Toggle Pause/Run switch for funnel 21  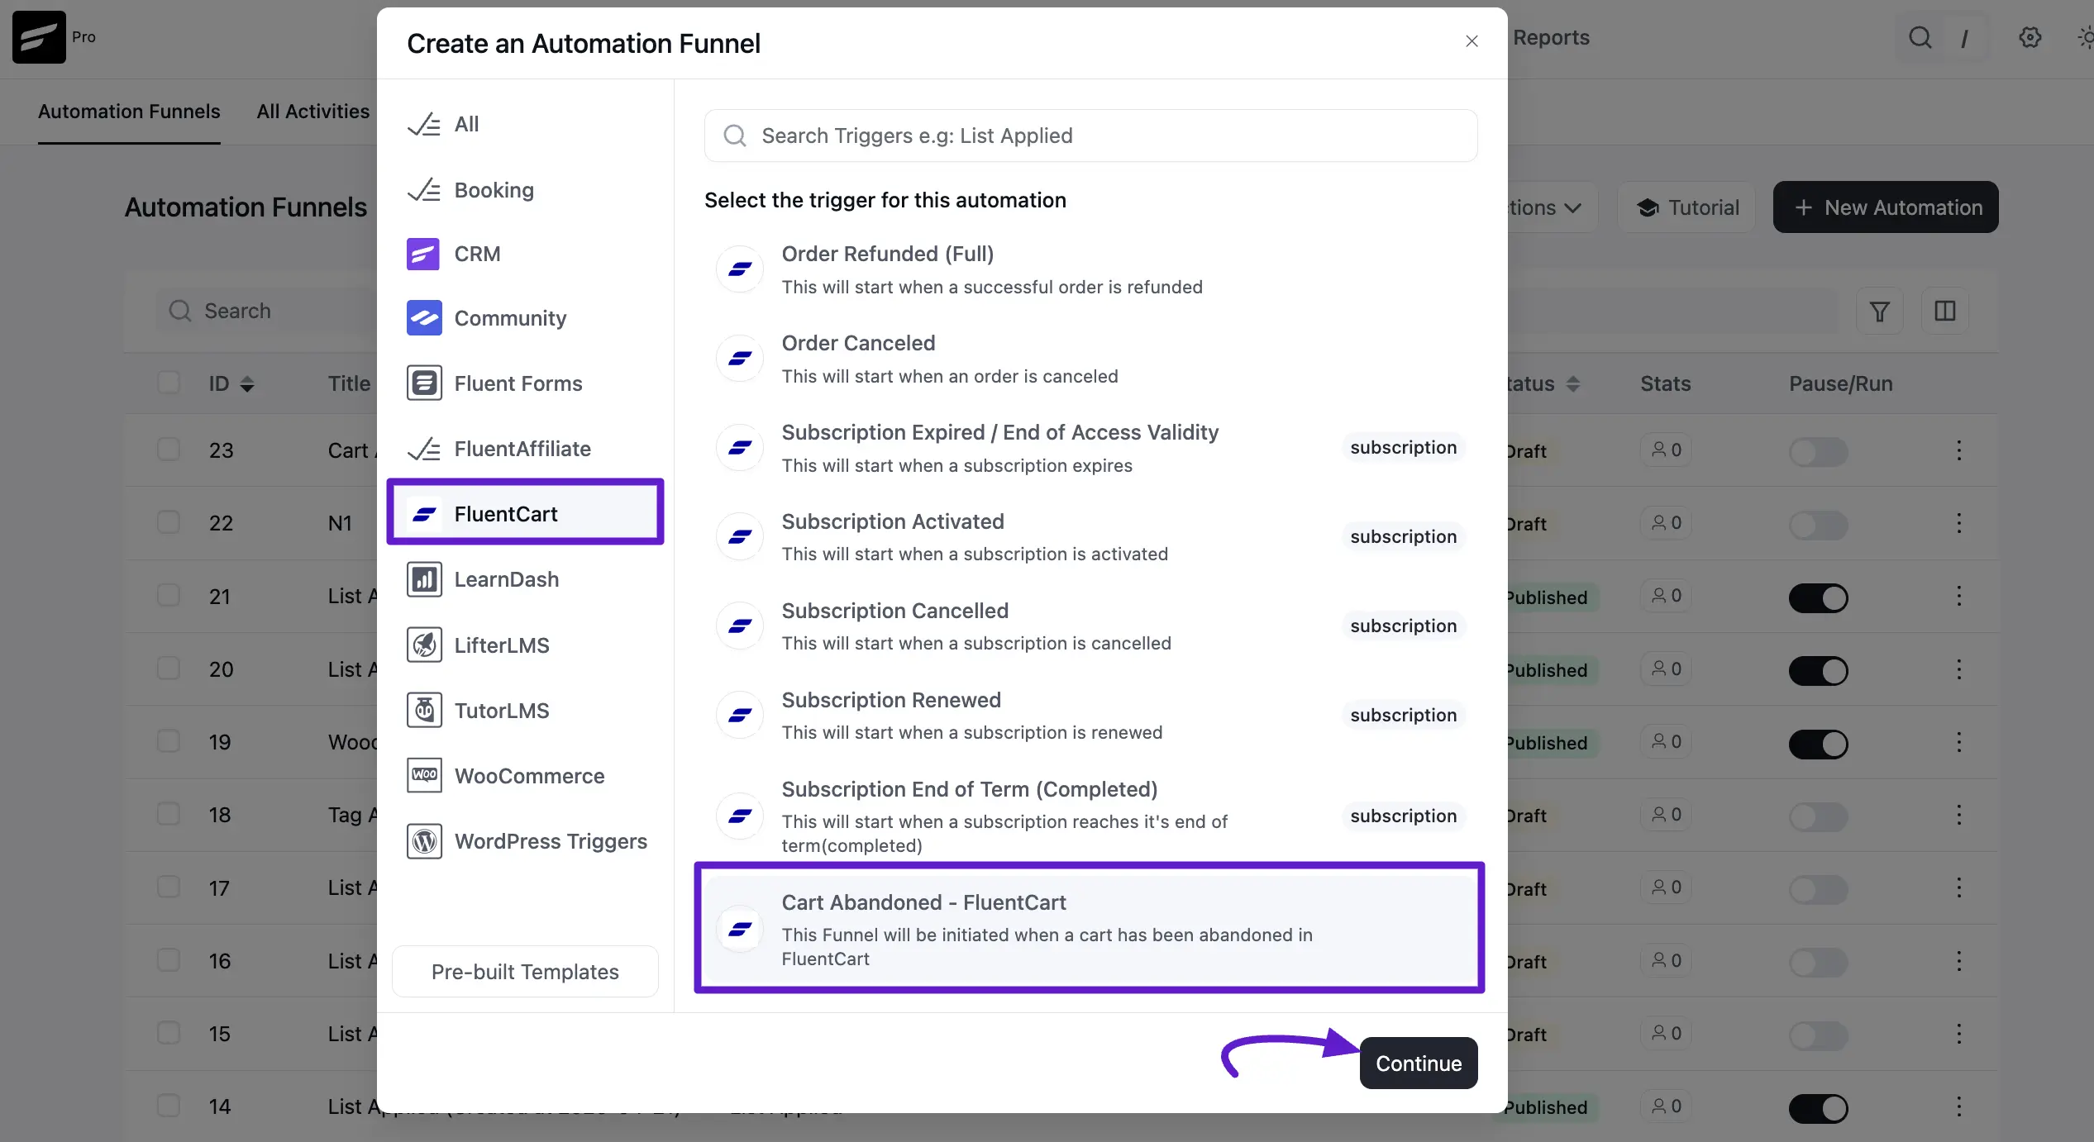tap(1819, 598)
